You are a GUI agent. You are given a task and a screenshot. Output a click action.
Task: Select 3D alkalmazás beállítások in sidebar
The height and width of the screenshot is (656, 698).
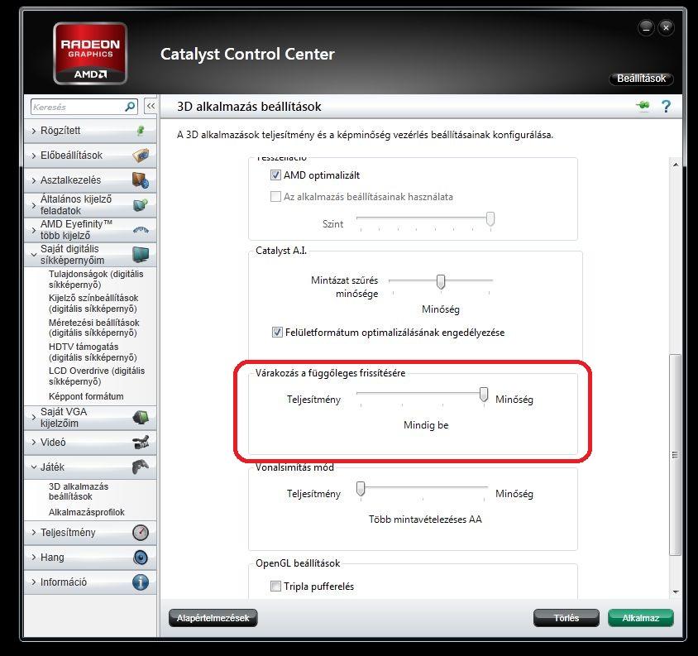click(79, 491)
